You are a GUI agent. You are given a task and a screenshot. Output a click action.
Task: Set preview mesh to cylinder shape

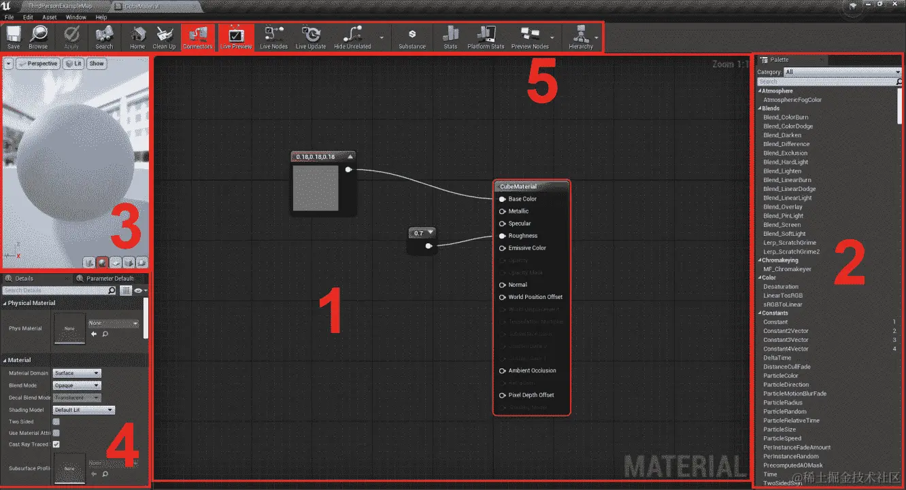[x=89, y=262]
